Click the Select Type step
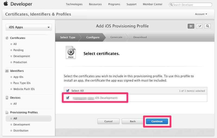217x138 pixels. (68, 37)
